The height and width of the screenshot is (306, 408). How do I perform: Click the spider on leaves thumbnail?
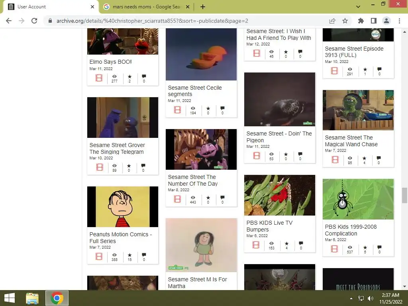(358, 199)
